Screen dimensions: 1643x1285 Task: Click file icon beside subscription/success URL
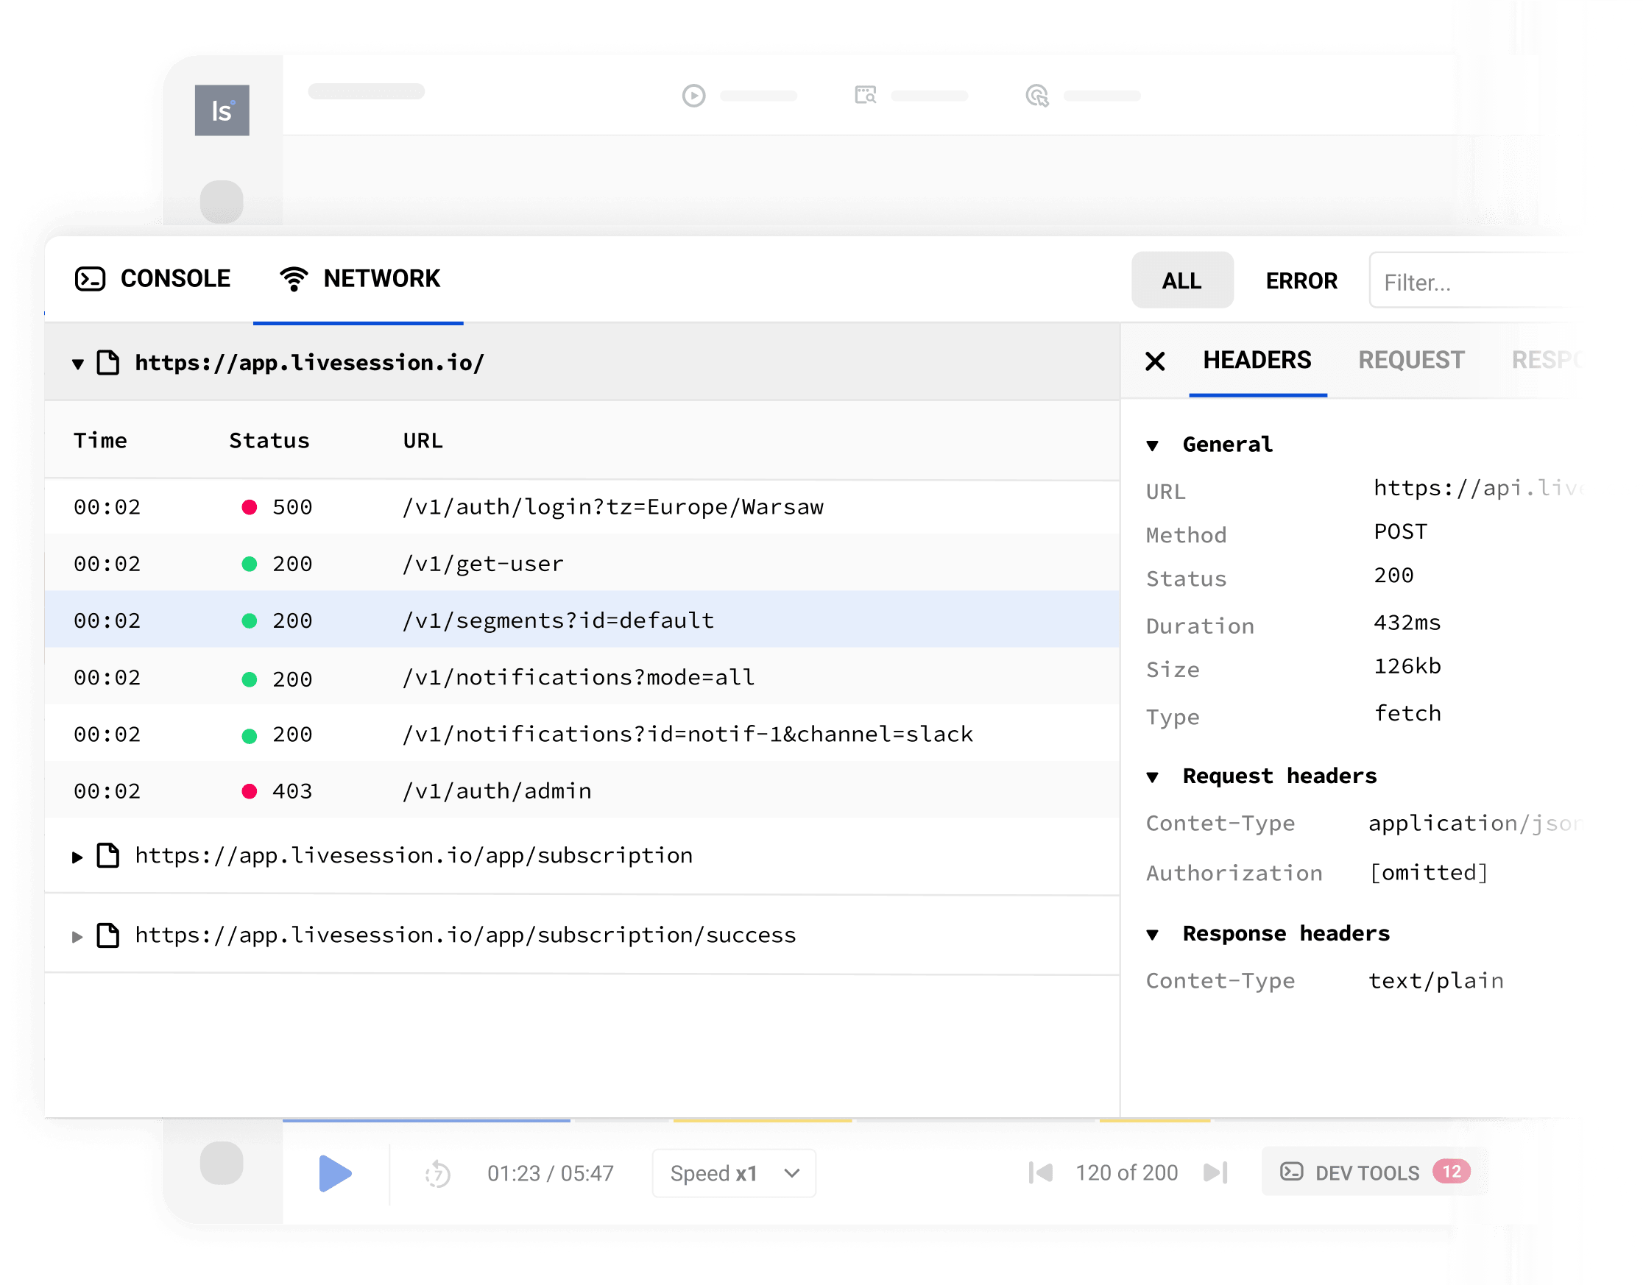[x=108, y=935]
